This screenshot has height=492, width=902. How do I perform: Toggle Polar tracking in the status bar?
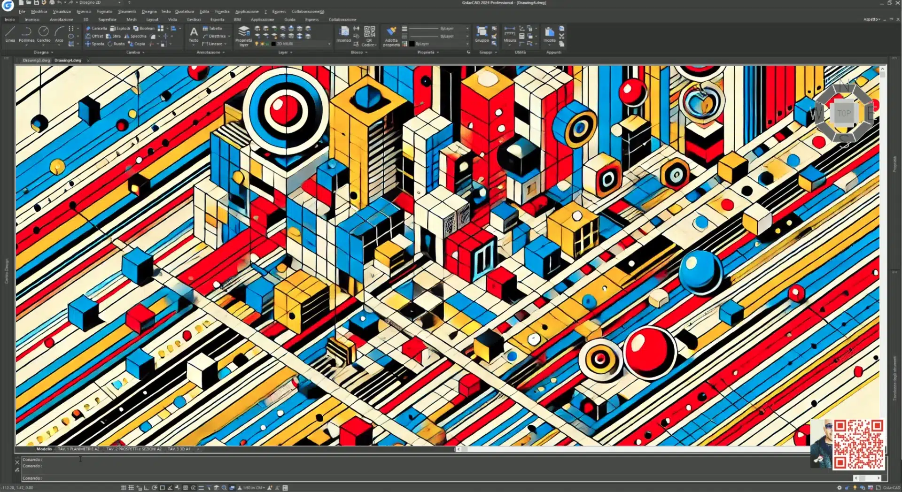point(154,488)
